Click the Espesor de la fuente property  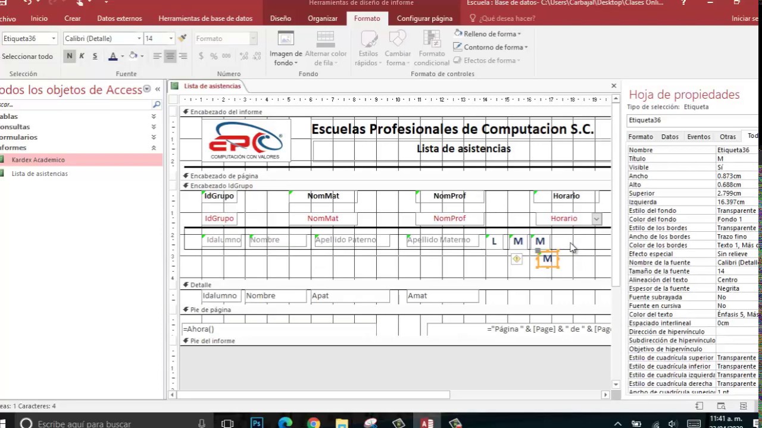[694, 288]
